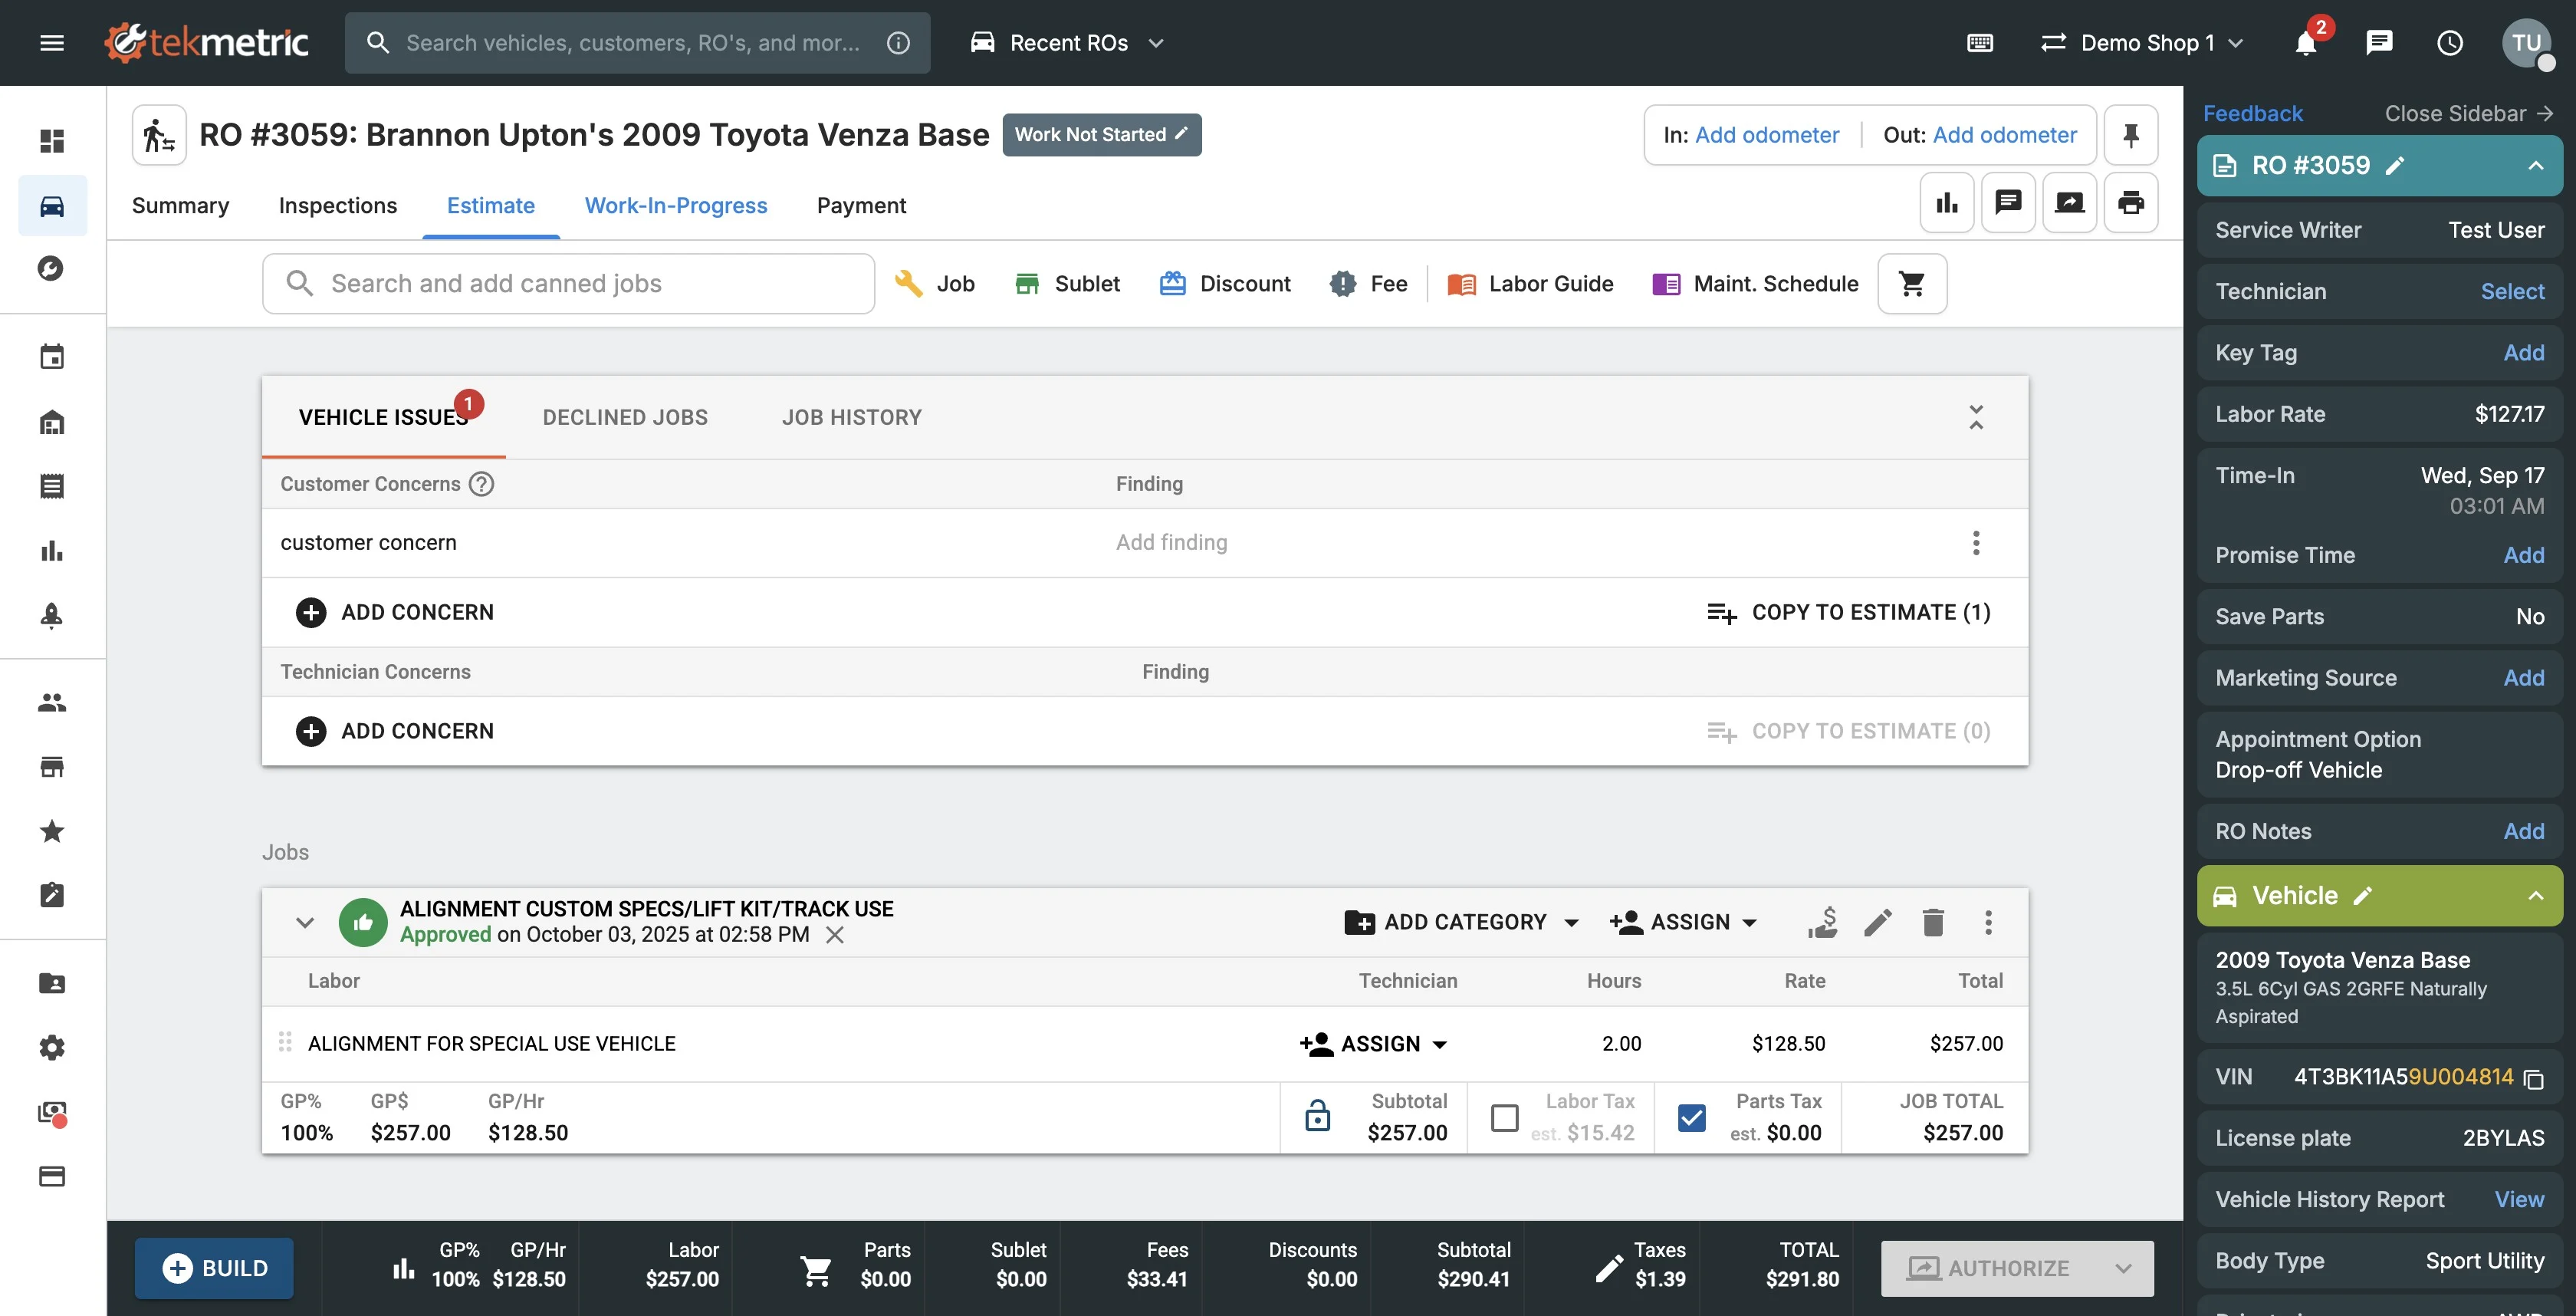Toggle the approved thumbs-up job status
The width and height of the screenshot is (2576, 1316).
(362, 922)
